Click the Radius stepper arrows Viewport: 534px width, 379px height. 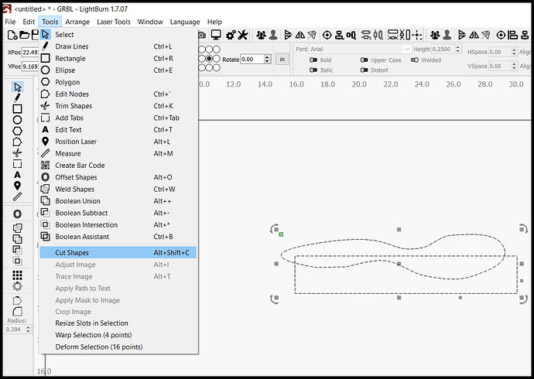point(28,329)
